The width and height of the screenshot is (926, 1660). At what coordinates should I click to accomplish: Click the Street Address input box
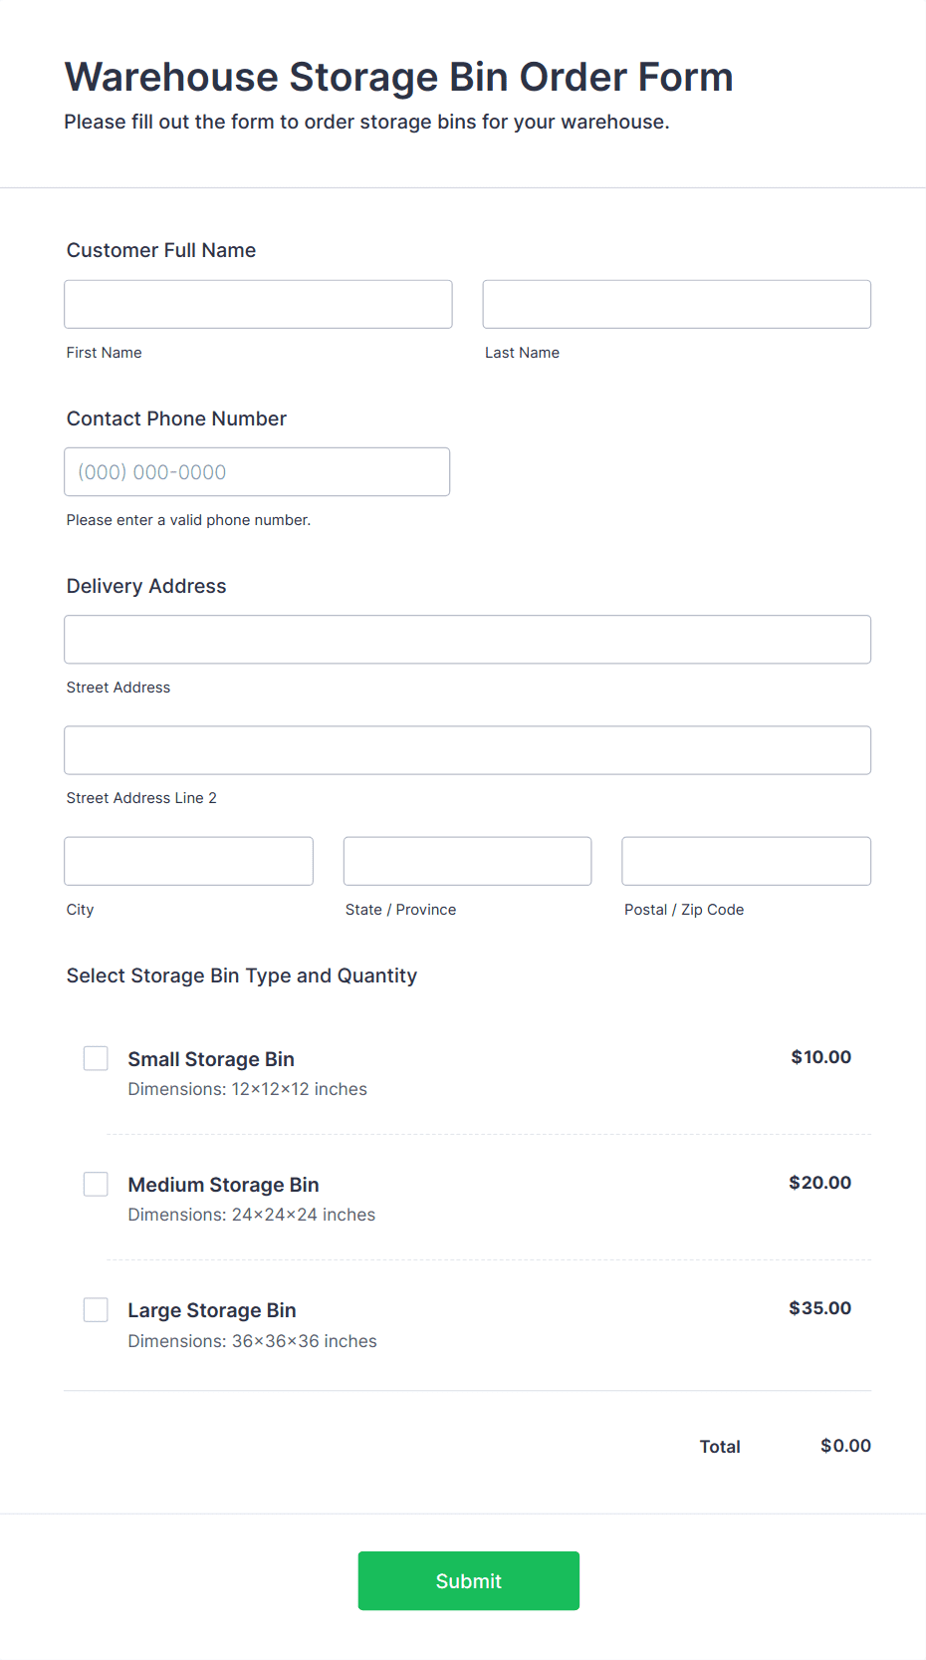click(x=467, y=640)
